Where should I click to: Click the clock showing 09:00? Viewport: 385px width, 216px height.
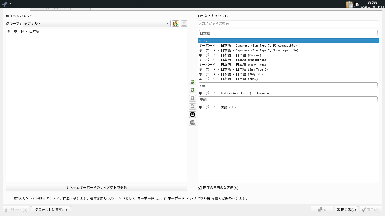[372, 3]
